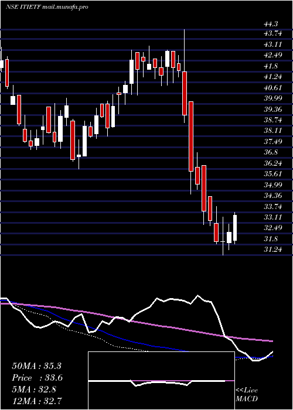Click the 38.74 price axis label
The image size is (293, 410).
point(273,120)
